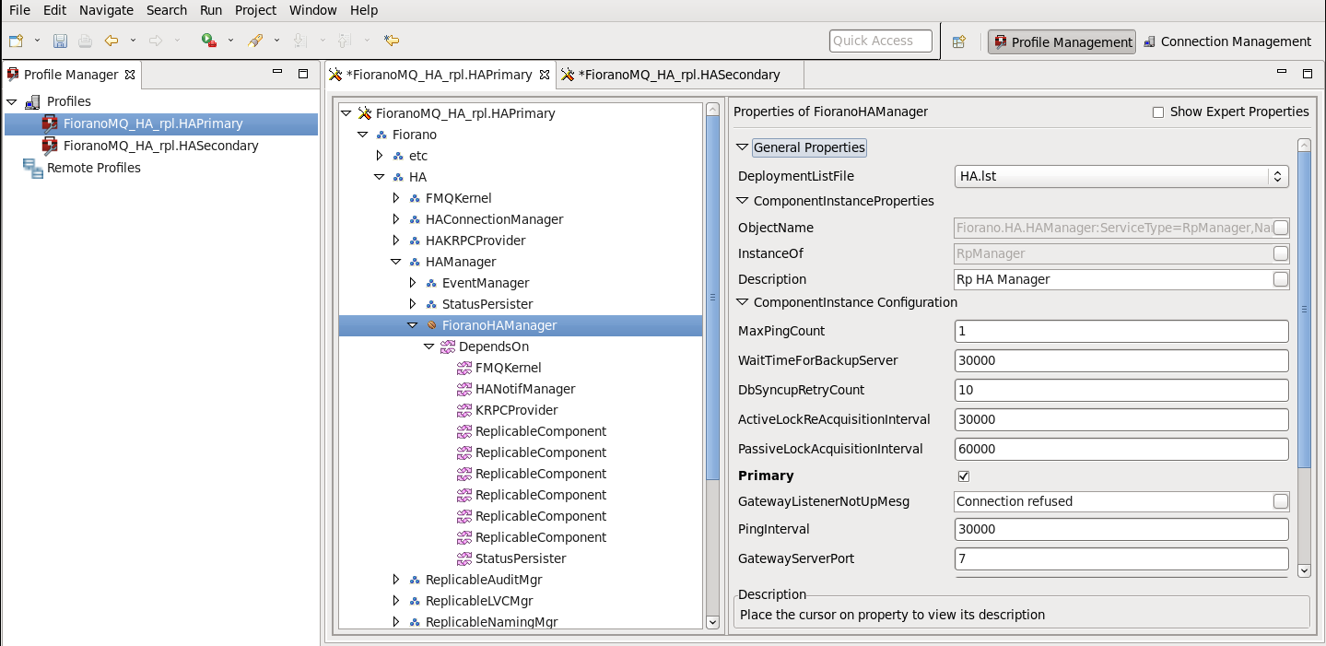Open the File menu
1326x646 pixels.
[19, 10]
